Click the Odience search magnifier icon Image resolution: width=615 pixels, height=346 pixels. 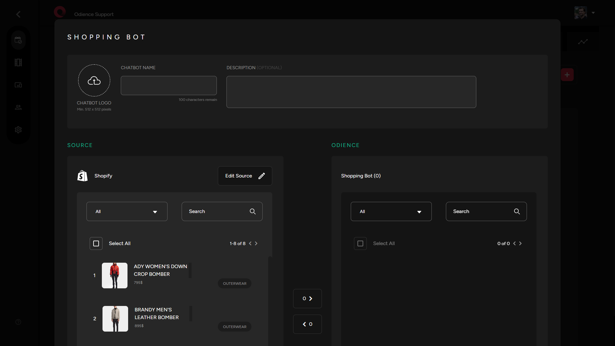point(517,211)
